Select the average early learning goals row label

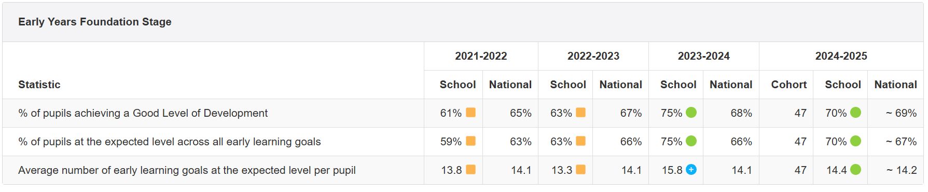pyautogui.click(x=187, y=170)
